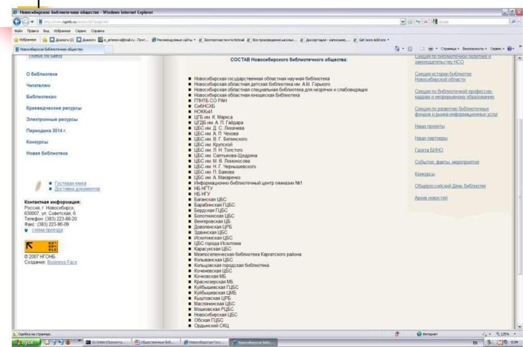
Task: Click the Print icon in command bar
Action: [x=430, y=48]
